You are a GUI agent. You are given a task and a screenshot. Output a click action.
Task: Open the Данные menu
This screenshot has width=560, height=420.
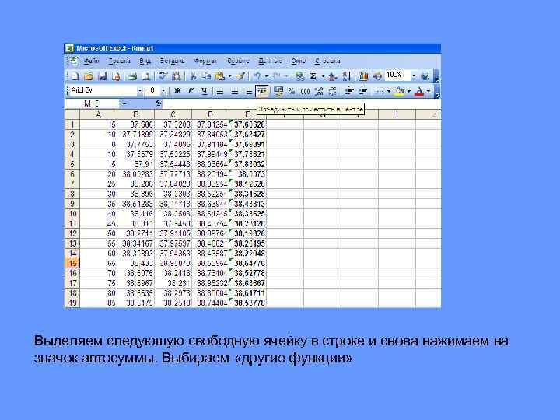[270, 61]
